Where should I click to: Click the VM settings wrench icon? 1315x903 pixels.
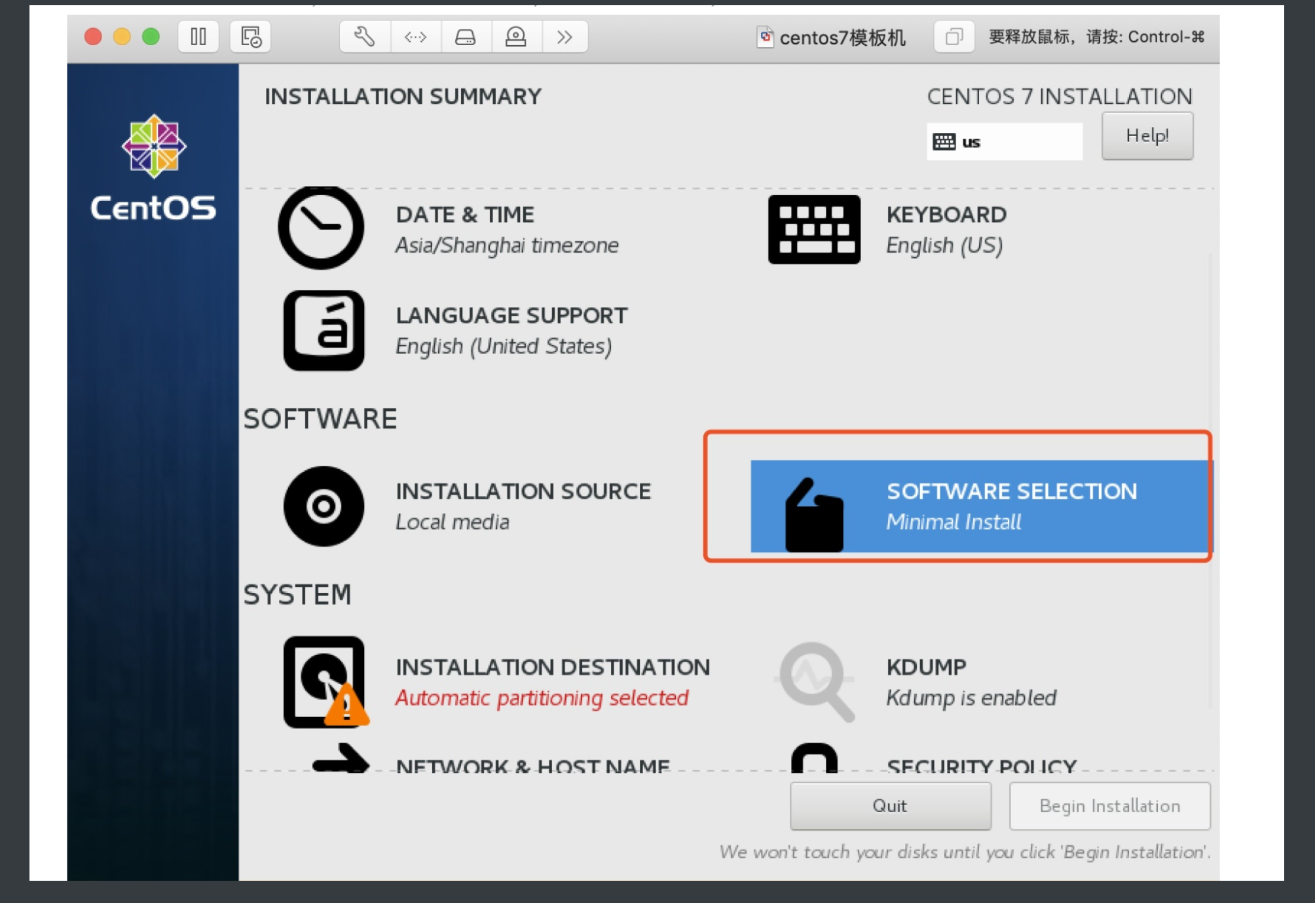pyautogui.click(x=364, y=37)
